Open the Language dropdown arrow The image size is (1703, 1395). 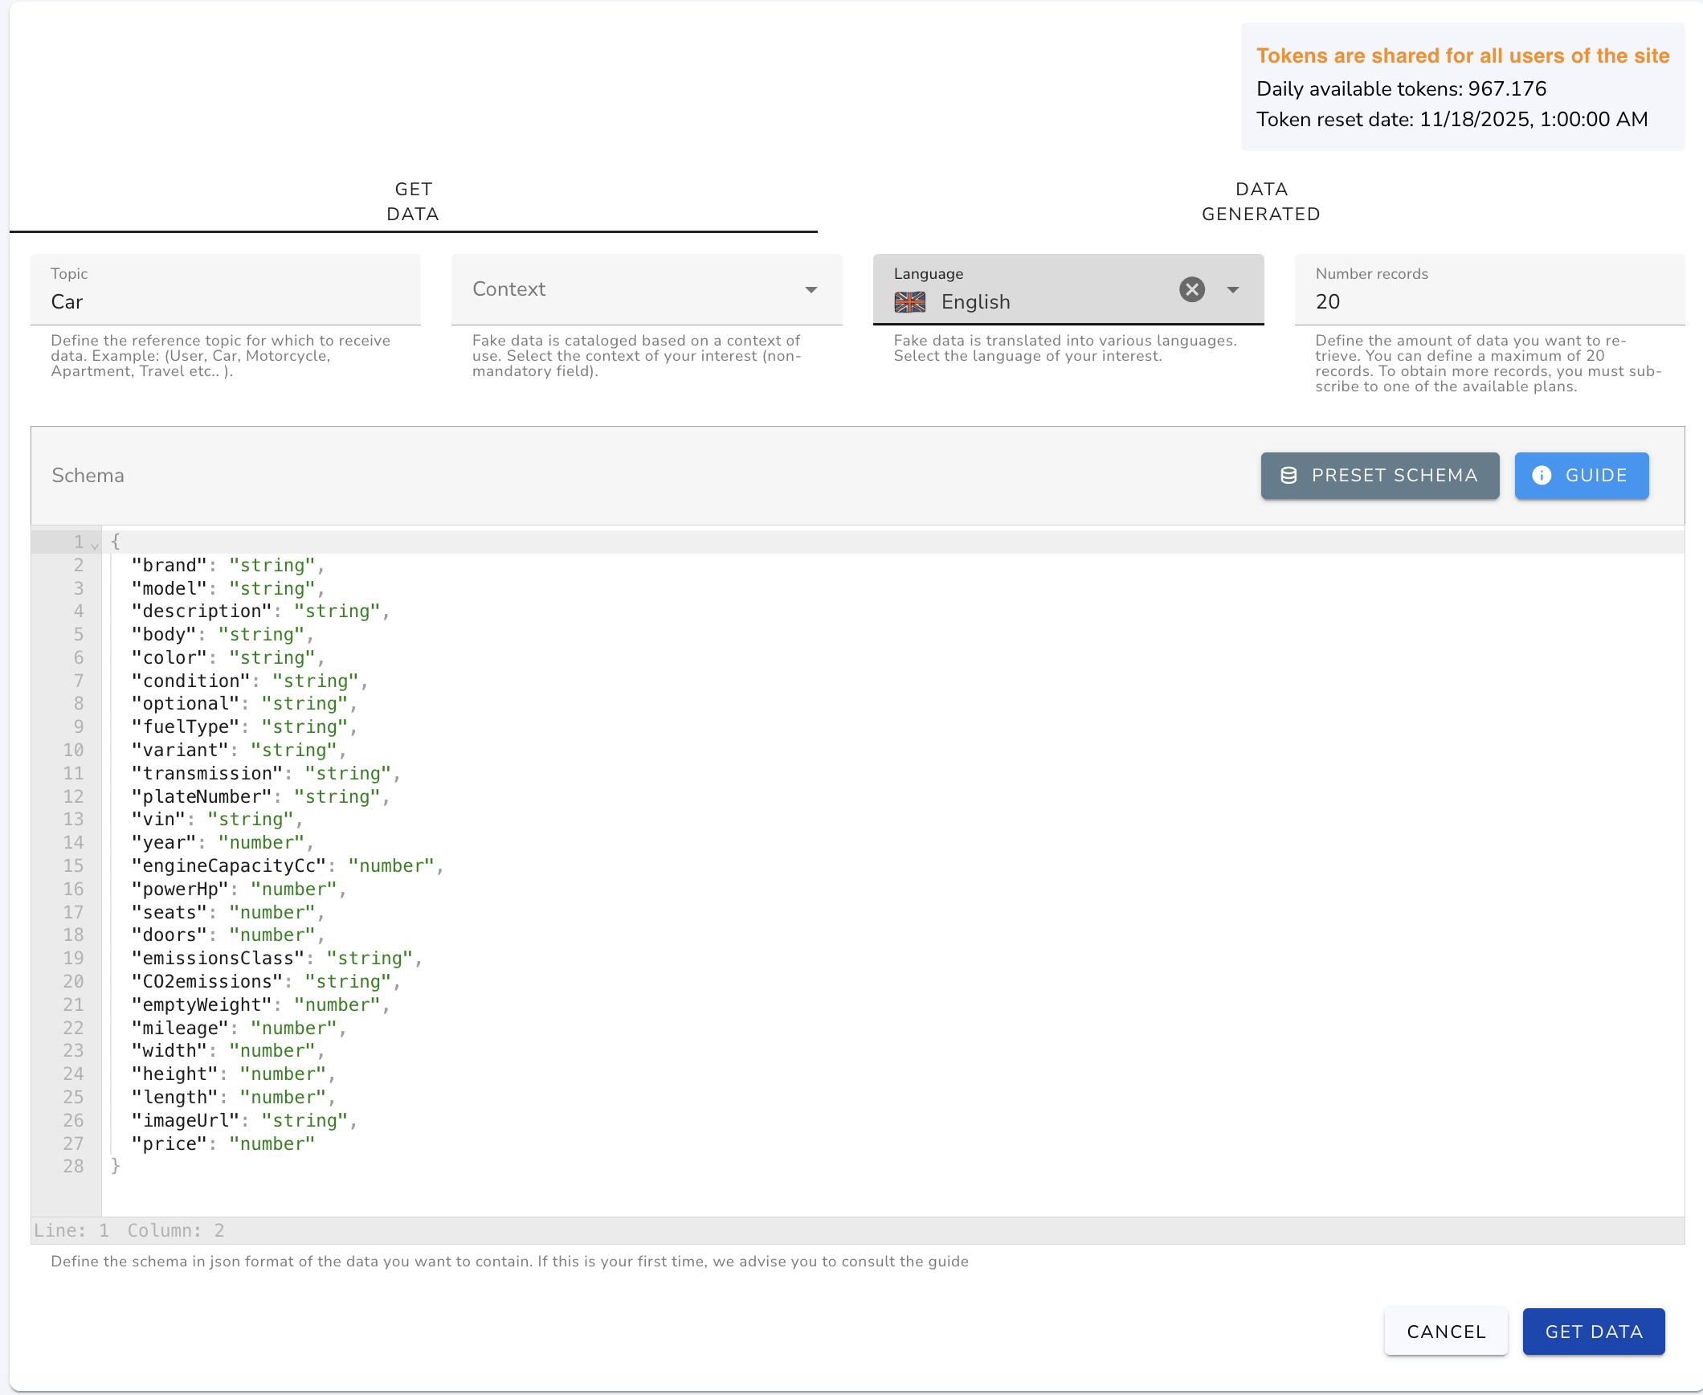point(1233,289)
